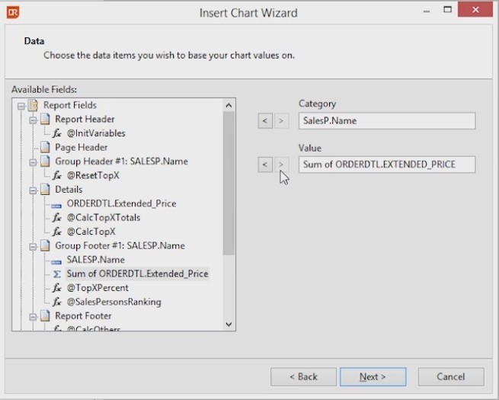Click the field icon next to ORDERDTL.Extended_Price

pos(57,203)
